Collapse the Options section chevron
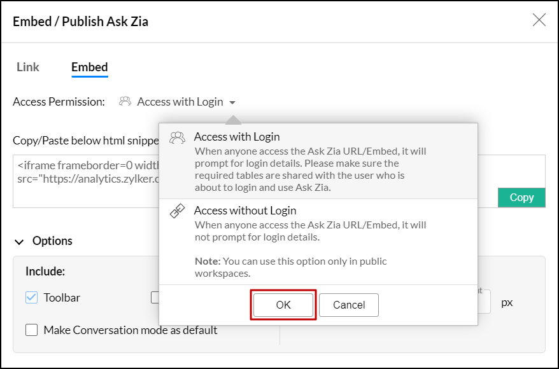 [20, 242]
